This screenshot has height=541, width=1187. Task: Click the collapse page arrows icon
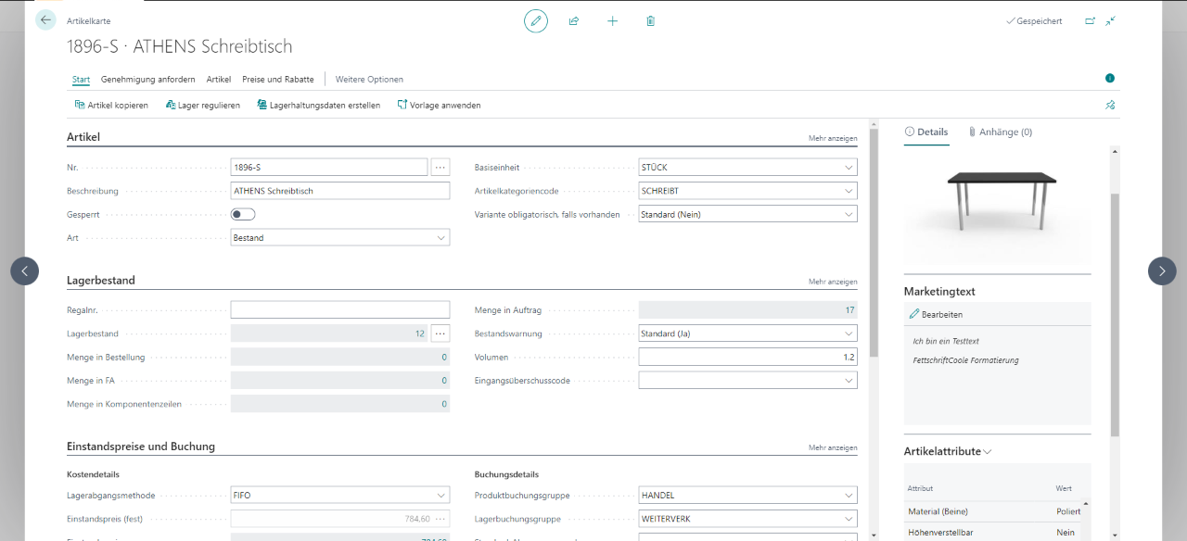tap(1111, 20)
